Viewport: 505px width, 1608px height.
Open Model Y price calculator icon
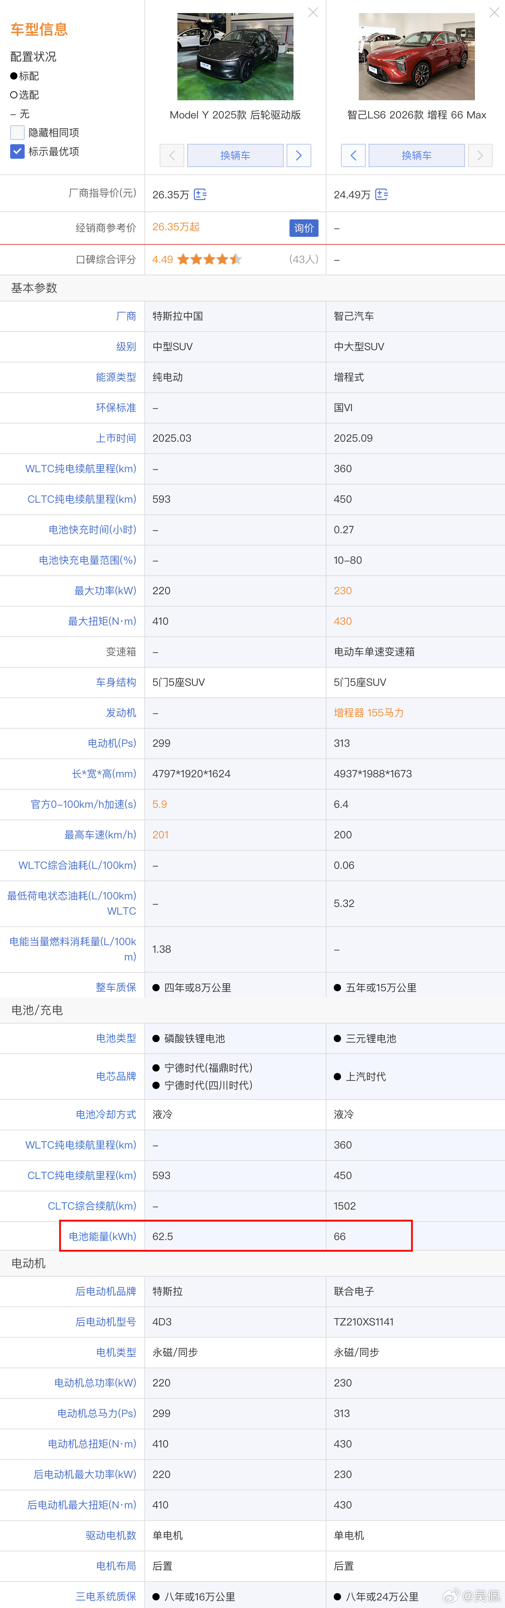pos(200,195)
